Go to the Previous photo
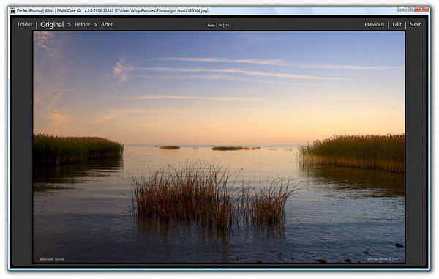 coord(375,25)
